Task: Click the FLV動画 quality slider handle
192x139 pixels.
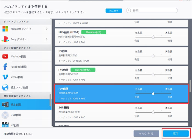Action: point(153,93)
